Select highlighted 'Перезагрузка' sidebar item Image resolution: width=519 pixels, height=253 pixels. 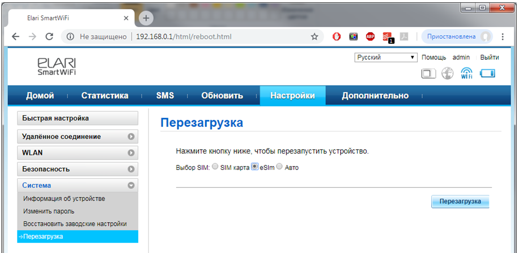pyautogui.click(x=77, y=237)
